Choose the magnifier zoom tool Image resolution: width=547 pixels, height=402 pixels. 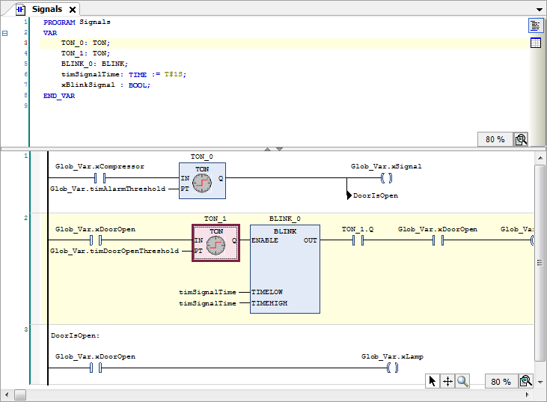(x=462, y=381)
